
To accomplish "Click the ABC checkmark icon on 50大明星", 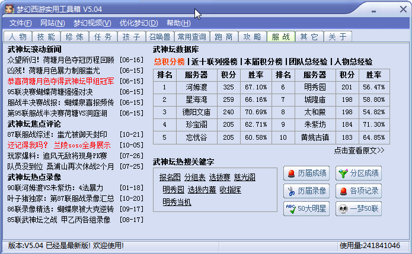I will coord(291,209).
